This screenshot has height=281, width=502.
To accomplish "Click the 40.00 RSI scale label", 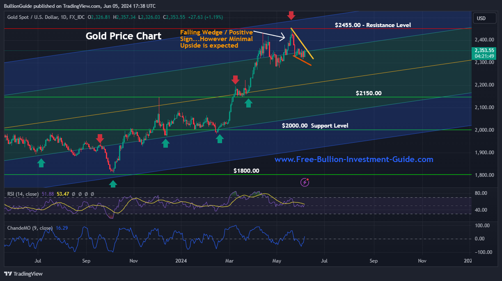I will click(481, 210).
